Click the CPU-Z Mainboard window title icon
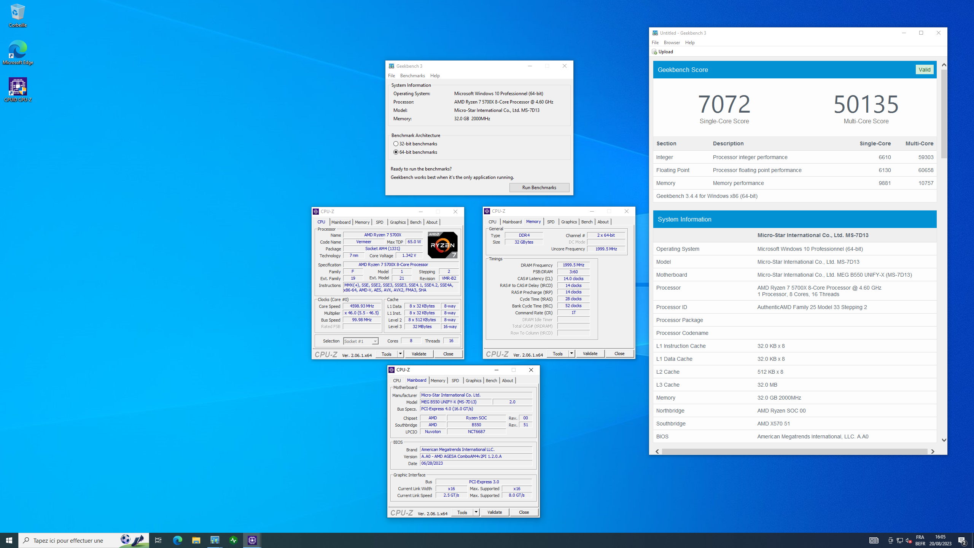 (392, 370)
